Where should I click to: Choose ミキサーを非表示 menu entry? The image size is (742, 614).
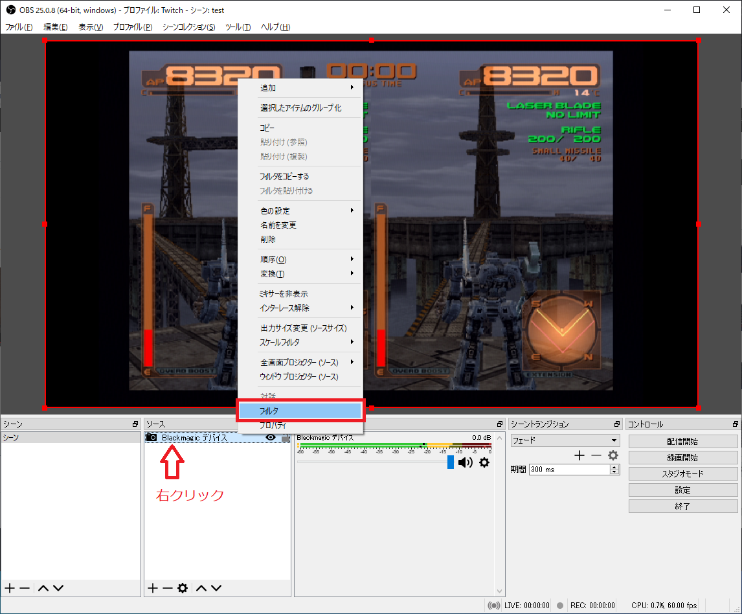point(300,294)
